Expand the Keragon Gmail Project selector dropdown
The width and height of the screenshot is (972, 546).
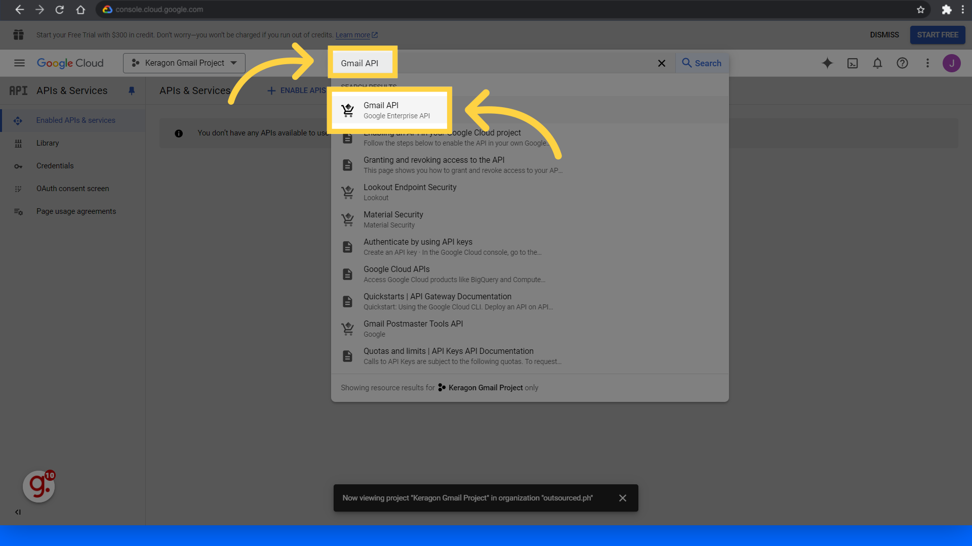(184, 63)
